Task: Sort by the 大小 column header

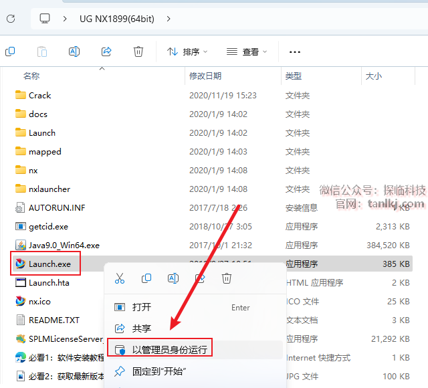Action: coord(373,76)
